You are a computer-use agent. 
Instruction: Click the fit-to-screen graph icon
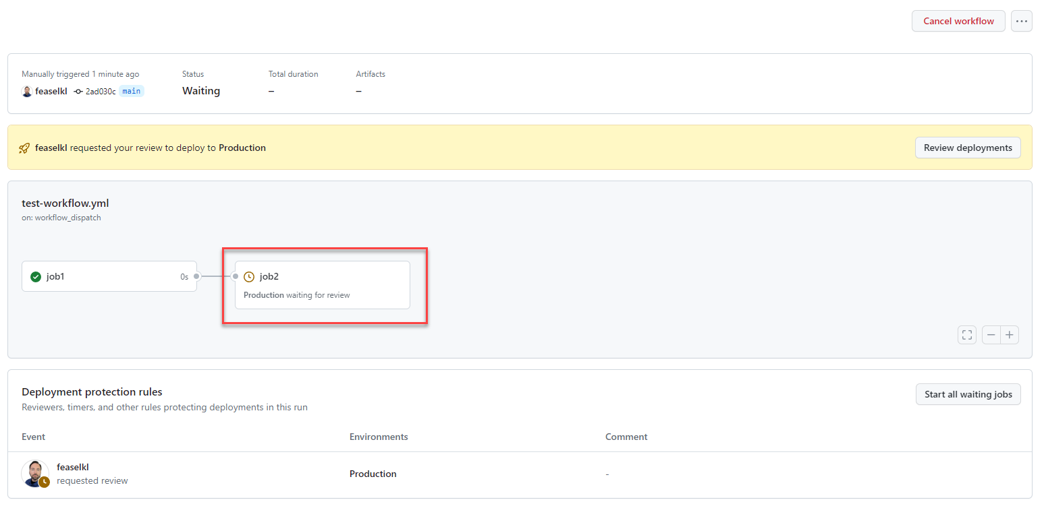click(x=966, y=335)
